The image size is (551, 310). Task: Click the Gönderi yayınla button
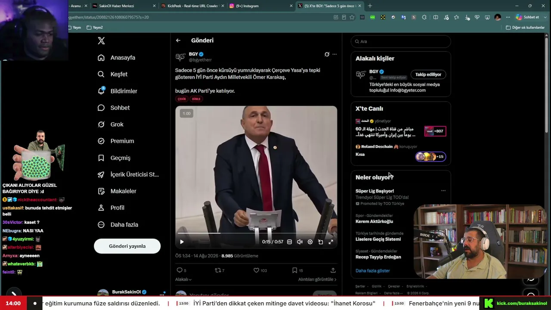[x=127, y=246]
